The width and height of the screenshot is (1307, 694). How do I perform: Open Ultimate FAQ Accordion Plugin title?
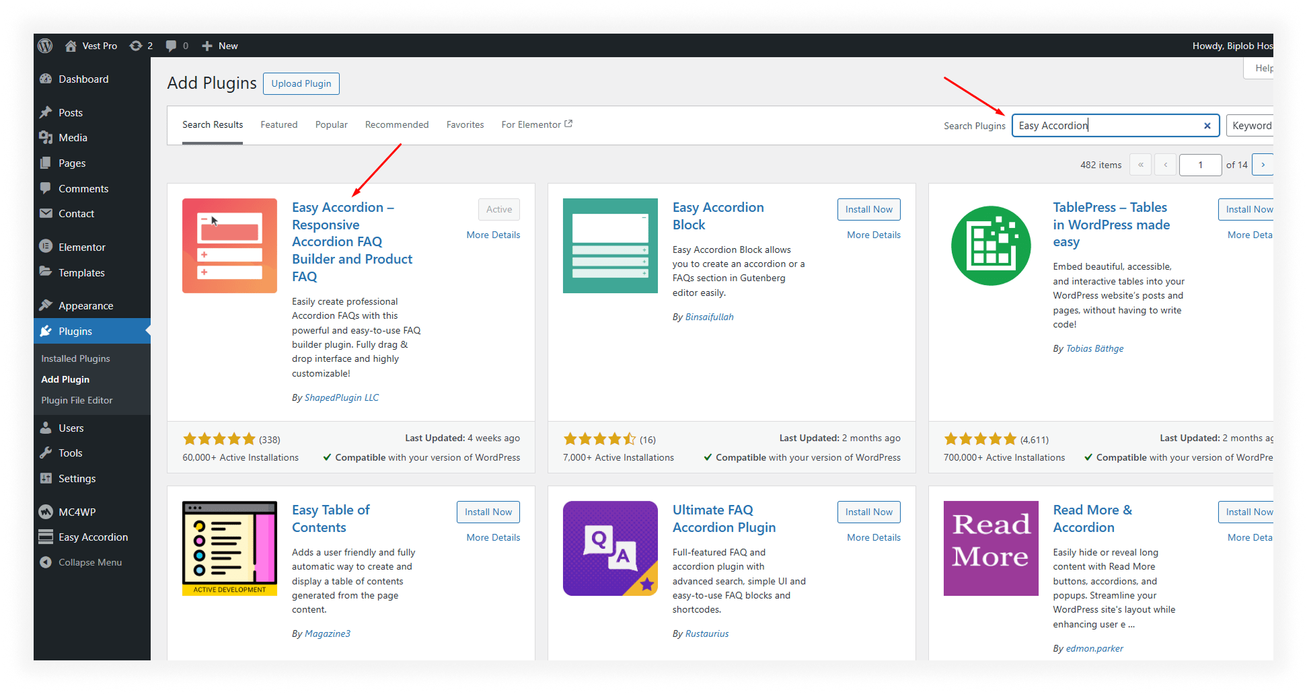pyautogui.click(x=724, y=518)
